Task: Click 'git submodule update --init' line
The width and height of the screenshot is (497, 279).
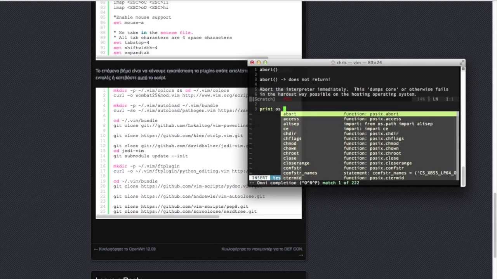Action: pos(150,156)
